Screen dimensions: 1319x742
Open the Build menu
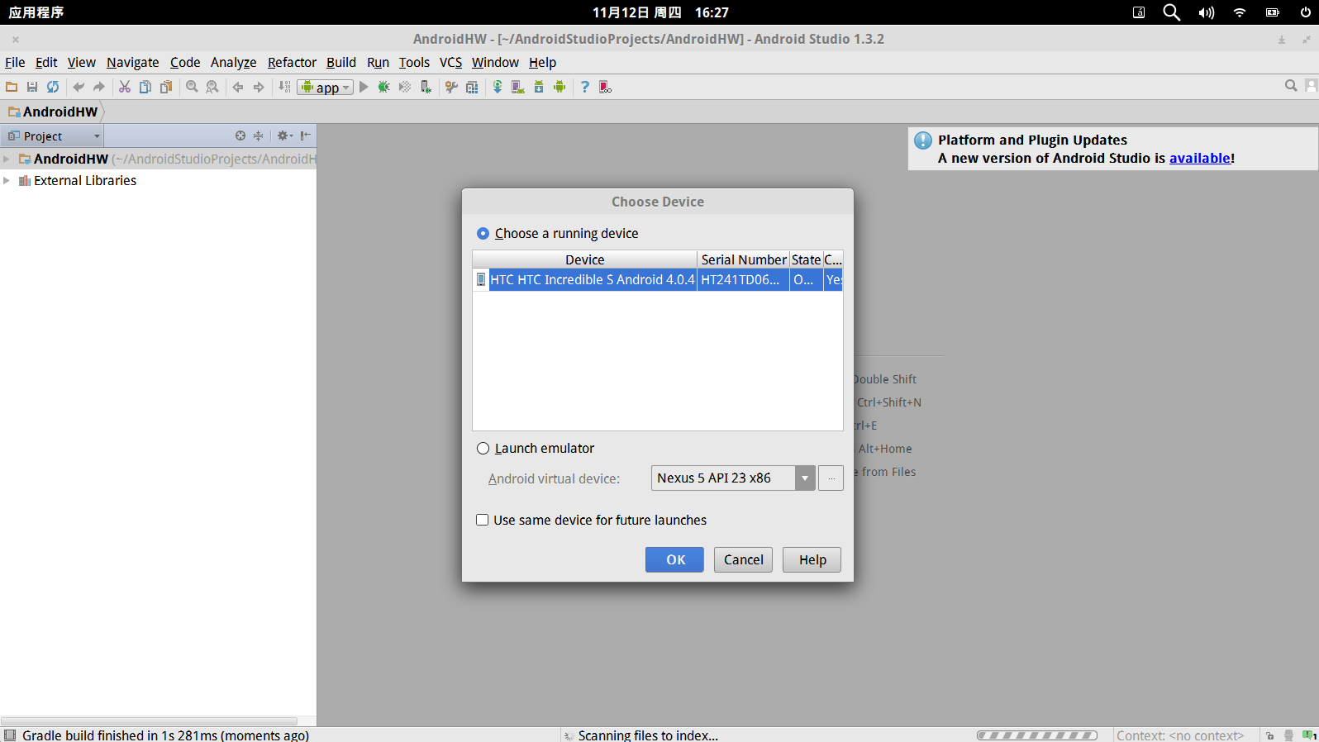(341, 63)
